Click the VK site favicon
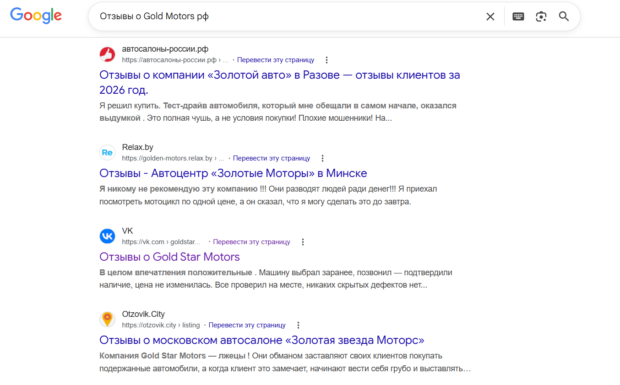The image size is (620, 385). point(107,236)
